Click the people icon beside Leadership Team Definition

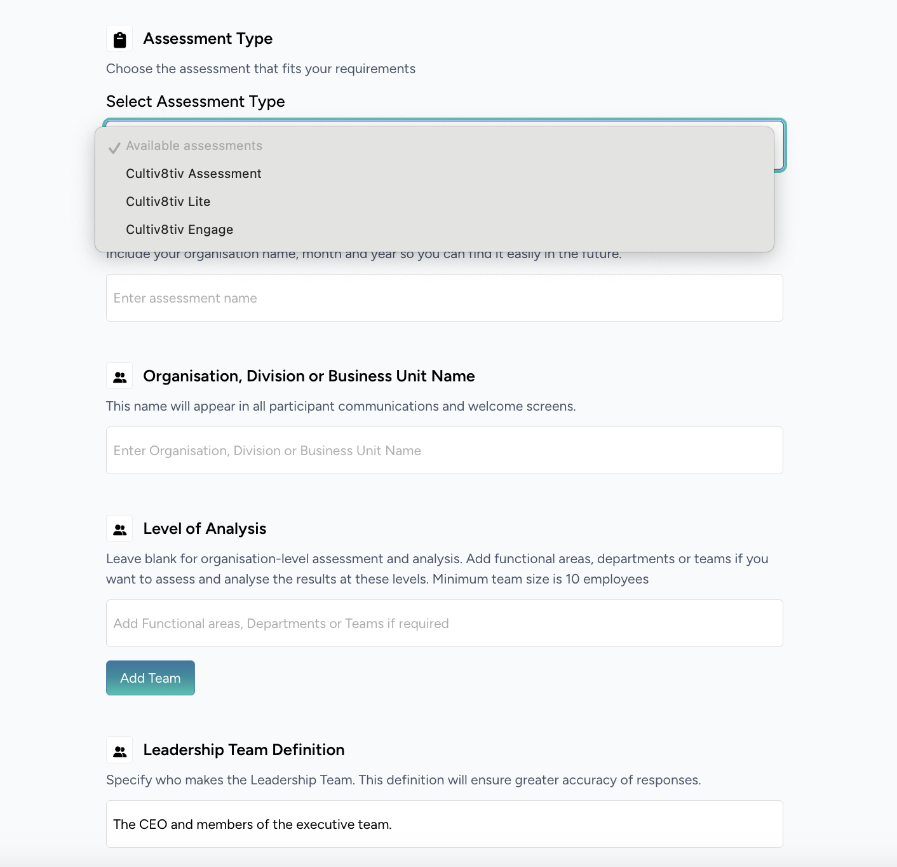119,750
